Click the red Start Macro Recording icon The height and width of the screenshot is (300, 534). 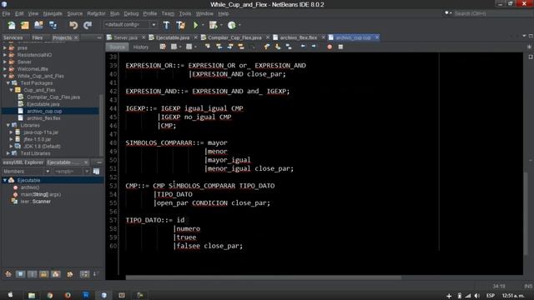pyautogui.click(x=330, y=47)
